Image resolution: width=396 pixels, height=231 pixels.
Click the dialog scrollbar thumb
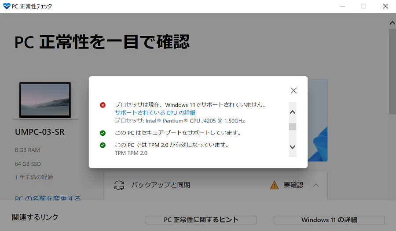[x=293, y=127]
